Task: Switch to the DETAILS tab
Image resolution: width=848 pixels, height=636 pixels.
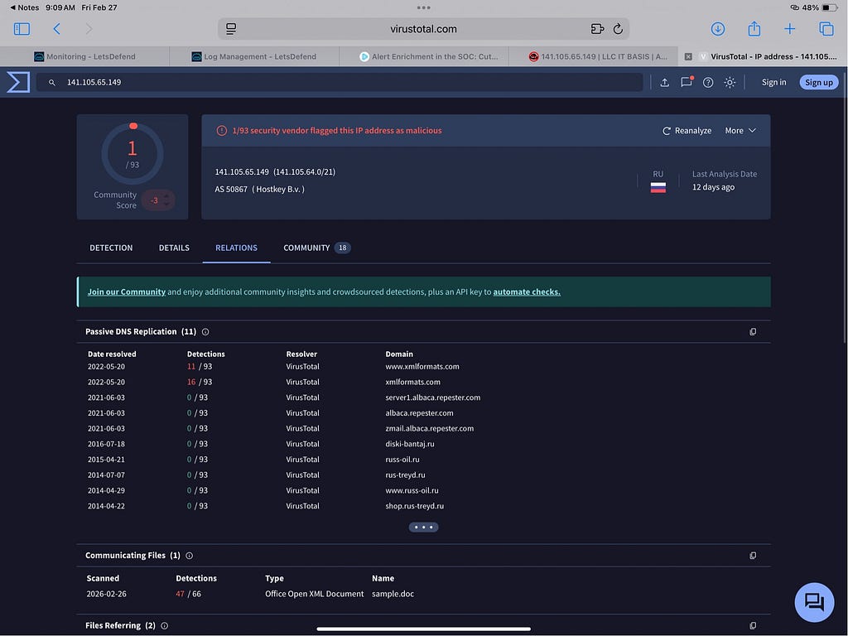Action: pos(174,248)
